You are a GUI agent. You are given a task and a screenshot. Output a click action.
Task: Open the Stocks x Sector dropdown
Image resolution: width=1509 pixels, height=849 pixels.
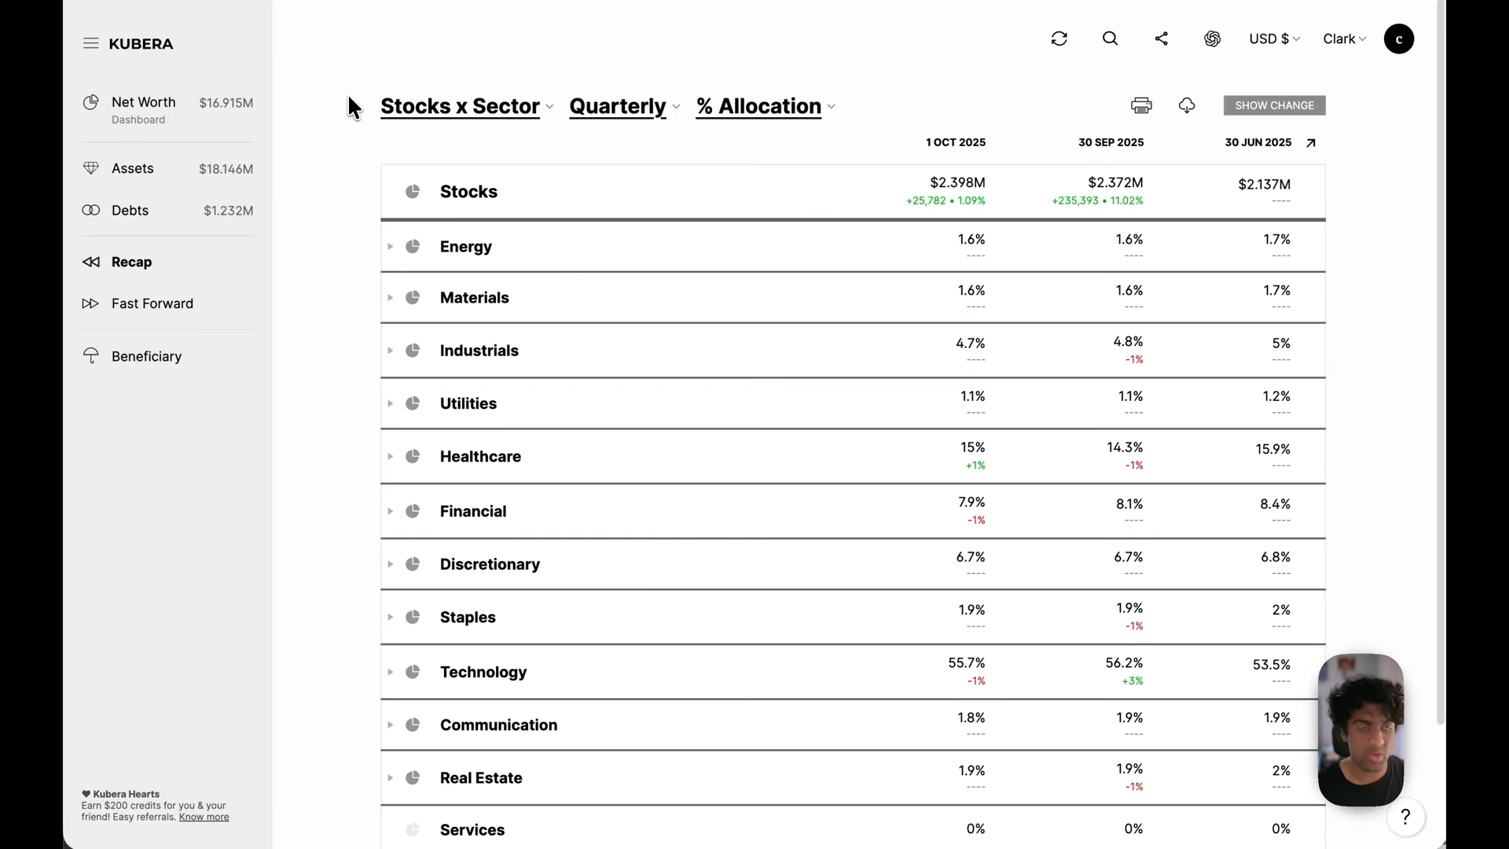[x=467, y=107]
